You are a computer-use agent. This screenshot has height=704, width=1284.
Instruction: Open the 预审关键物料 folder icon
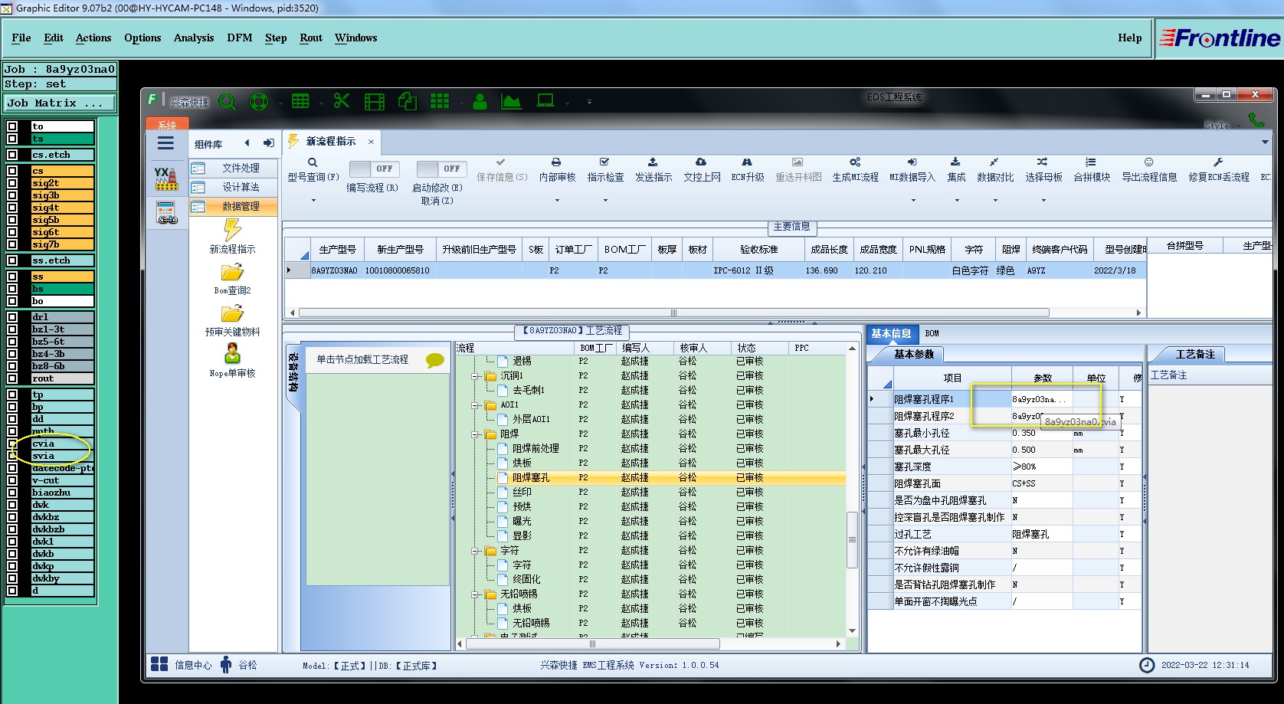pyautogui.click(x=232, y=314)
